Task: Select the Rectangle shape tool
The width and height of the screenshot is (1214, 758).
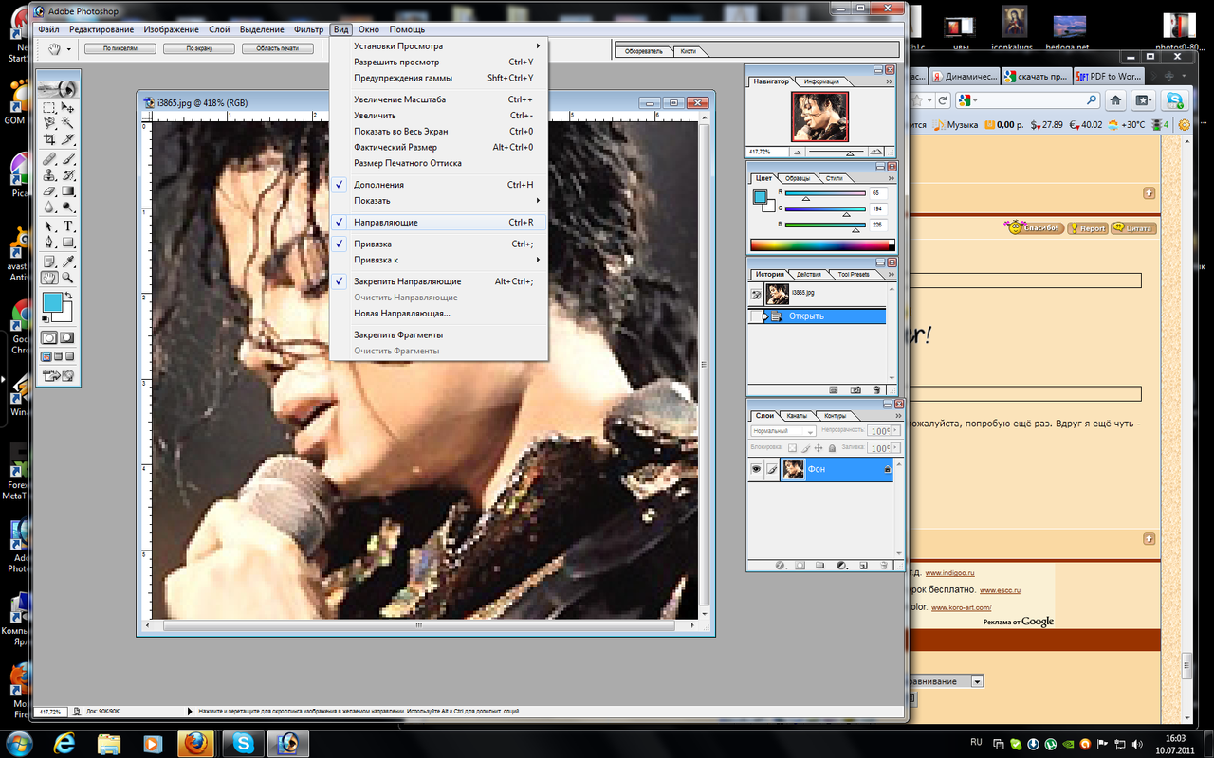Action: tap(67, 242)
